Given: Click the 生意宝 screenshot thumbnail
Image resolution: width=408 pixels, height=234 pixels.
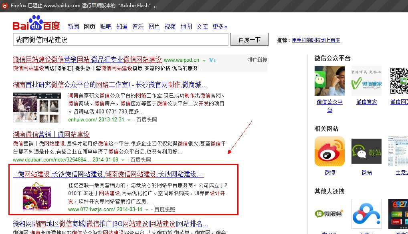Looking at the screenshot, I should tap(398, 151).
